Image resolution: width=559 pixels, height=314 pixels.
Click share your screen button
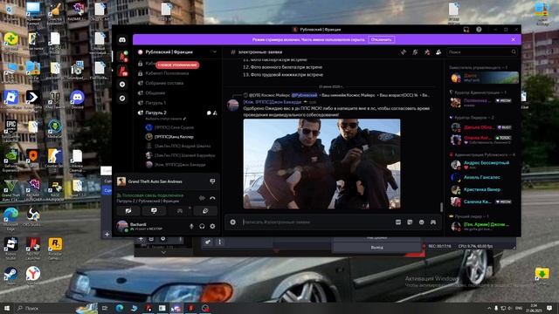[154, 211]
